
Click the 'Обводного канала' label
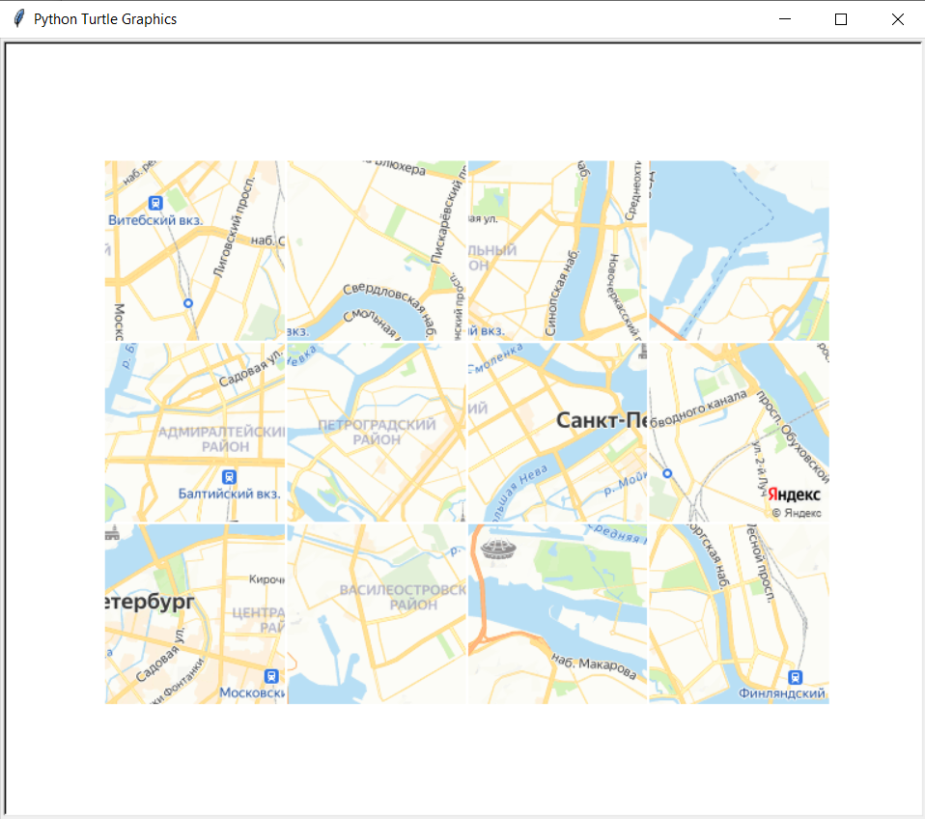(698, 407)
